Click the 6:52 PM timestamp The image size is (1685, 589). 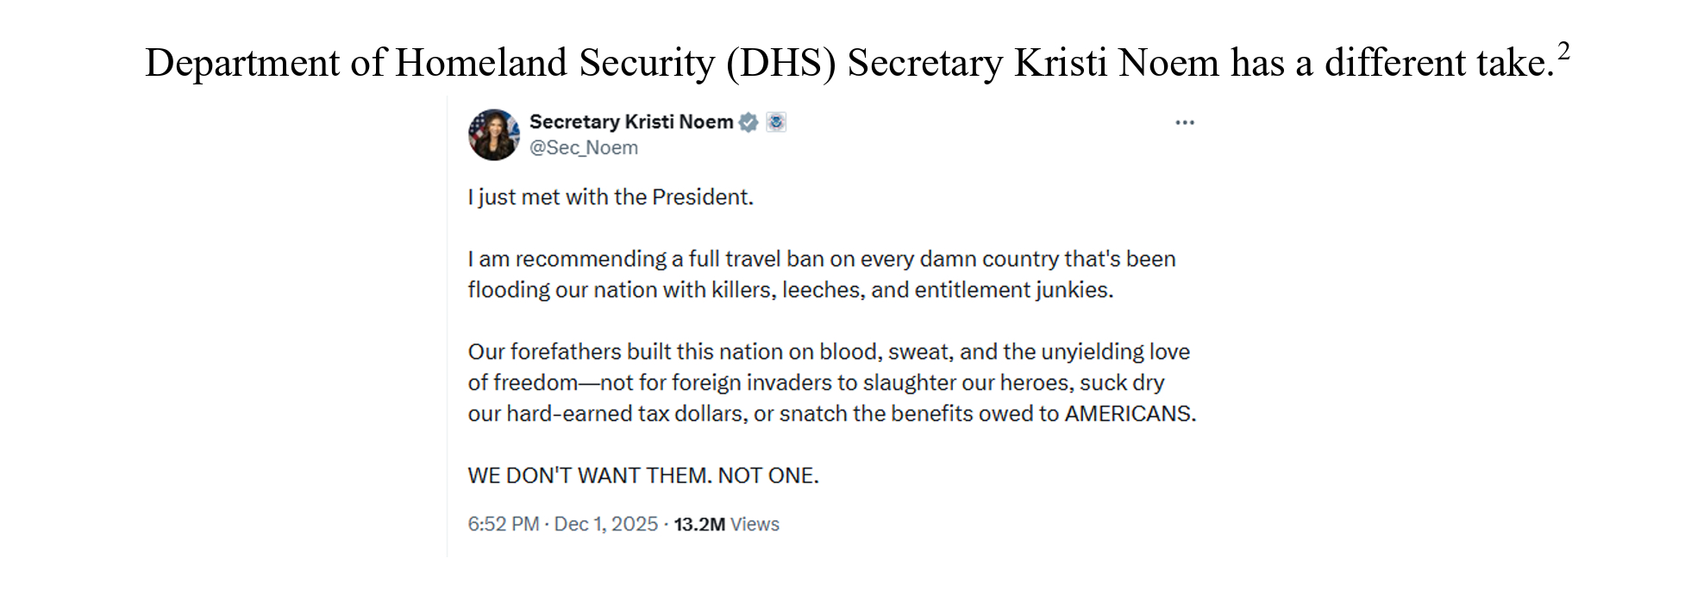pos(503,524)
